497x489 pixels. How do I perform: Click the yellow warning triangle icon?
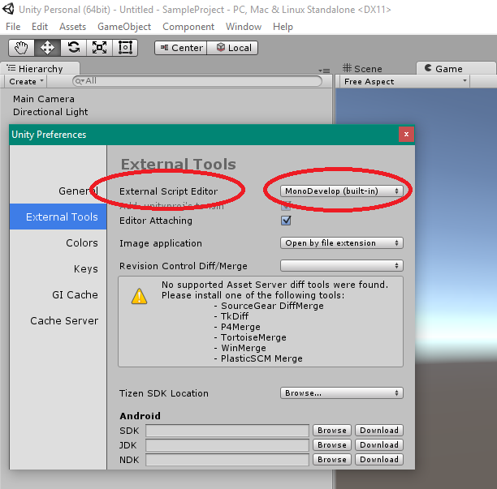pos(139,296)
